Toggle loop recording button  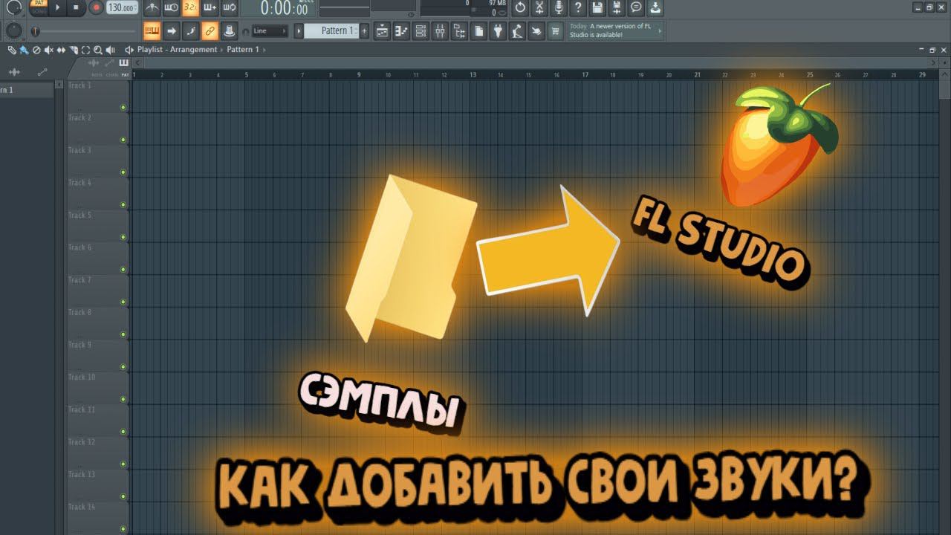point(230,7)
